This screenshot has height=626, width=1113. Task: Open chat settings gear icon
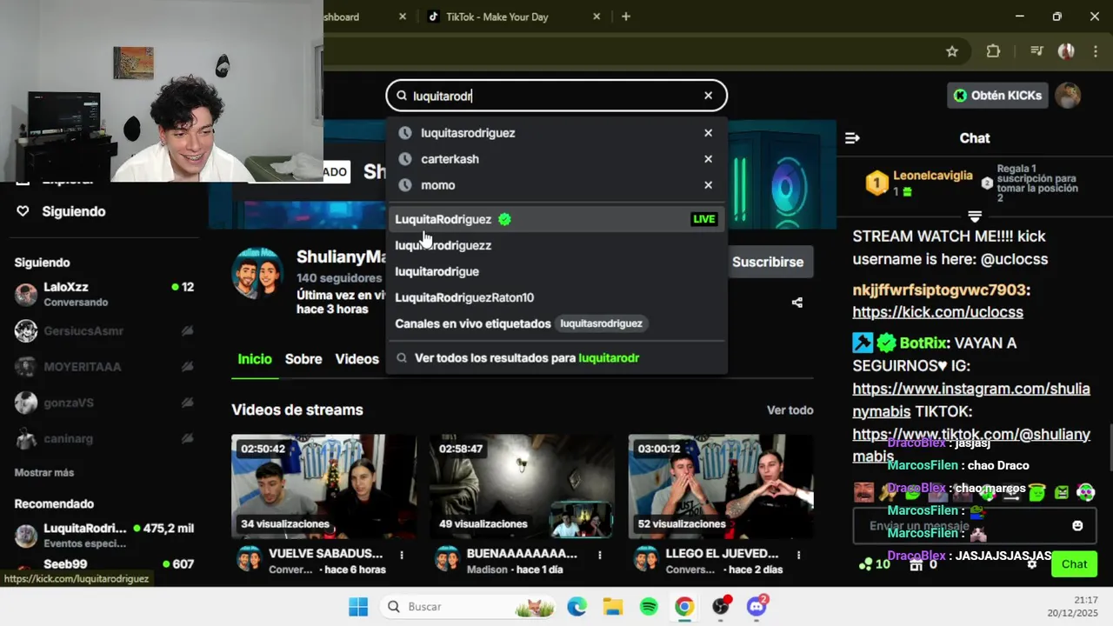[1032, 564]
